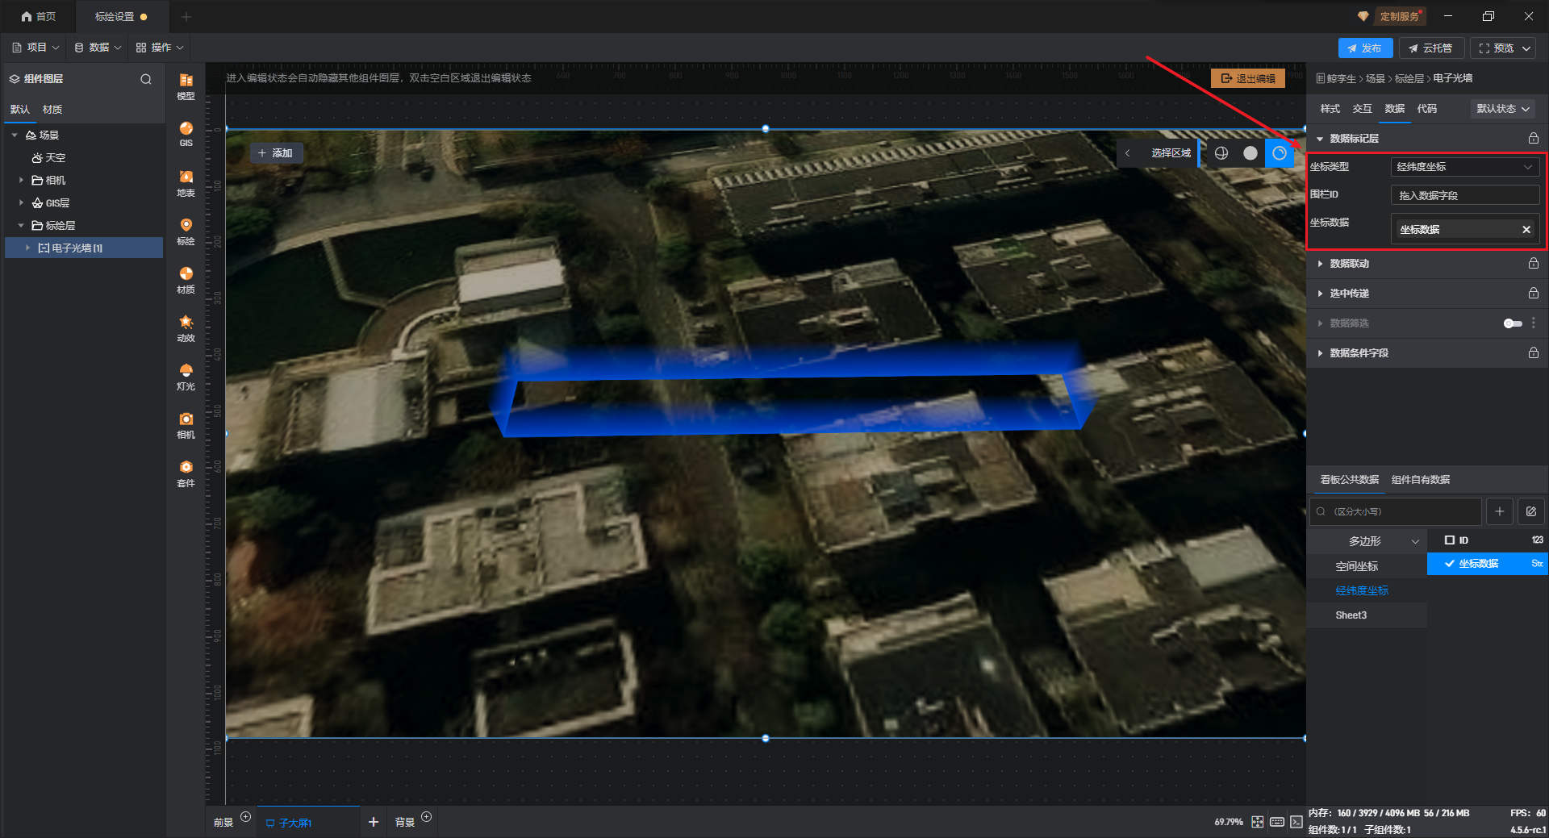
Task: Switch to the 材质 layer tab
Action: point(52,110)
